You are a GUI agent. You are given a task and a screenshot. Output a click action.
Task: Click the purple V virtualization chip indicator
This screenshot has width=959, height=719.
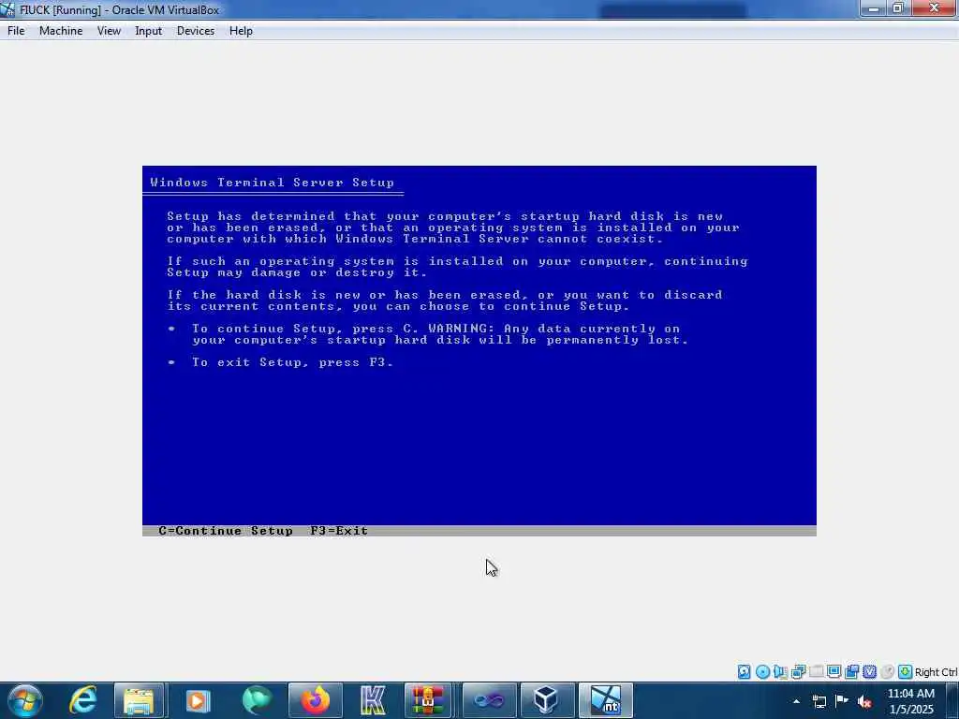(870, 672)
